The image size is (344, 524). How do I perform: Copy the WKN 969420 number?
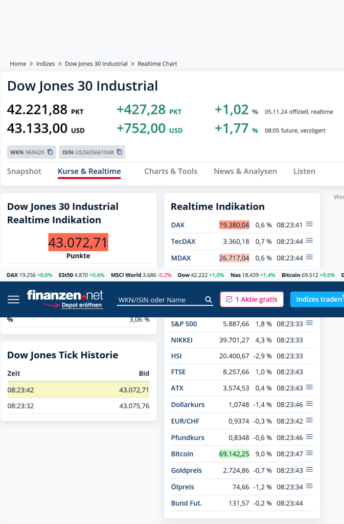pyautogui.click(x=50, y=152)
